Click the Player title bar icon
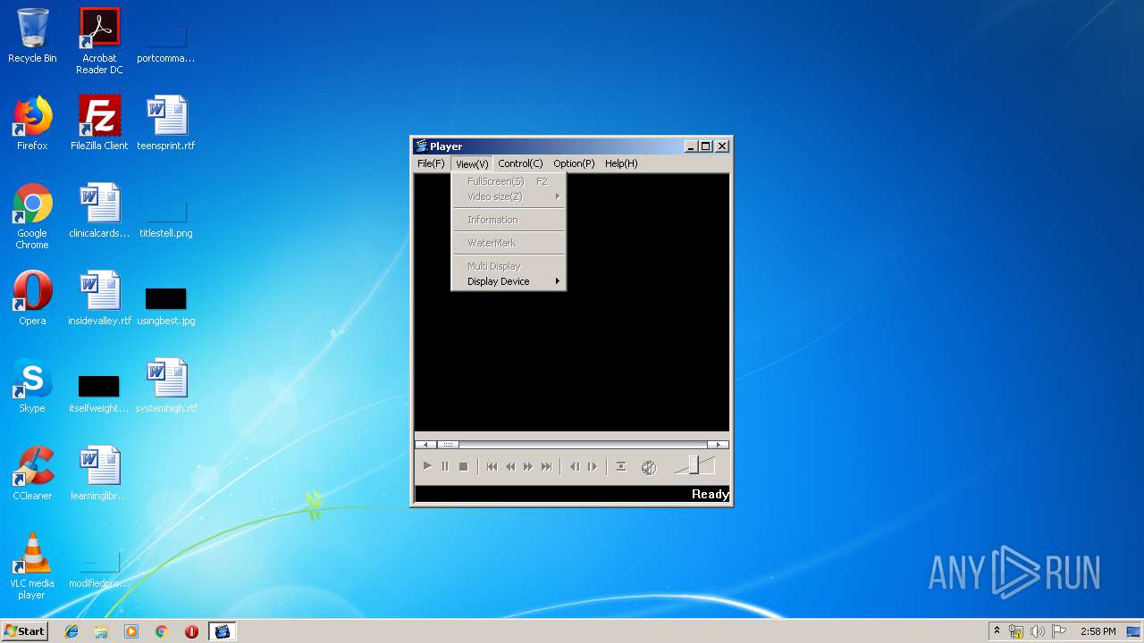This screenshot has height=643, width=1144. 421,146
